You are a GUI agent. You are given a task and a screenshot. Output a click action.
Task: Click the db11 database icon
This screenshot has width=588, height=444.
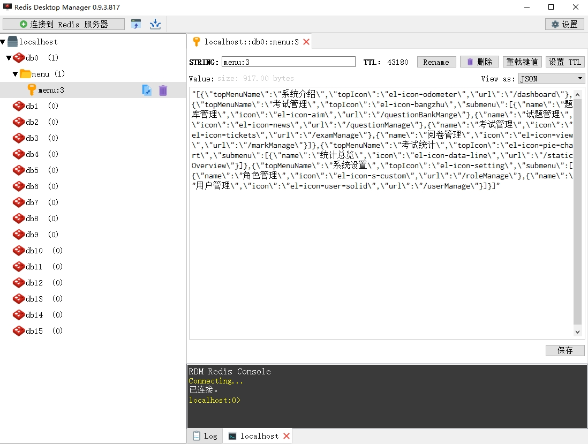pos(19,267)
